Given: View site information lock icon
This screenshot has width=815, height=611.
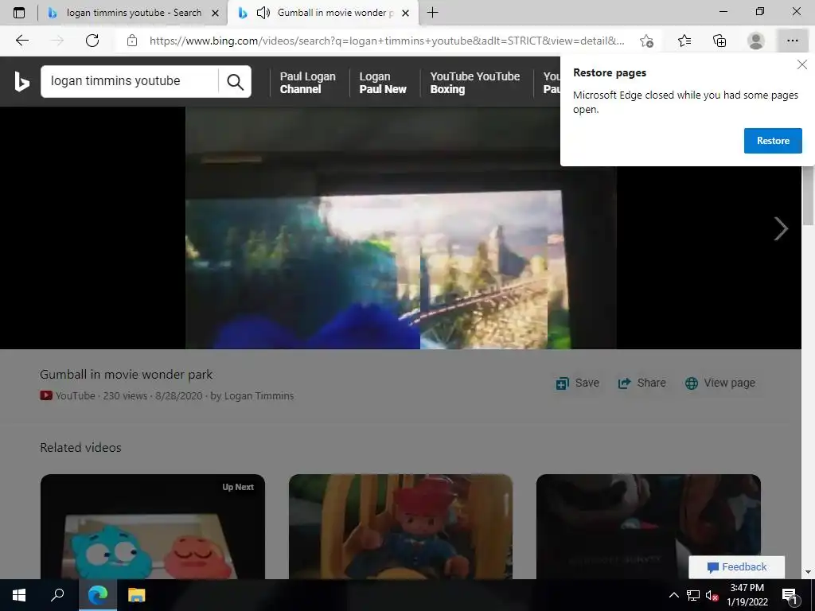Looking at the screenshot, I should pyautogui.click(x=132, y=41).
